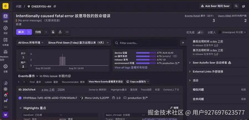Select the First 最早 event tab

(x=35, y=82)
